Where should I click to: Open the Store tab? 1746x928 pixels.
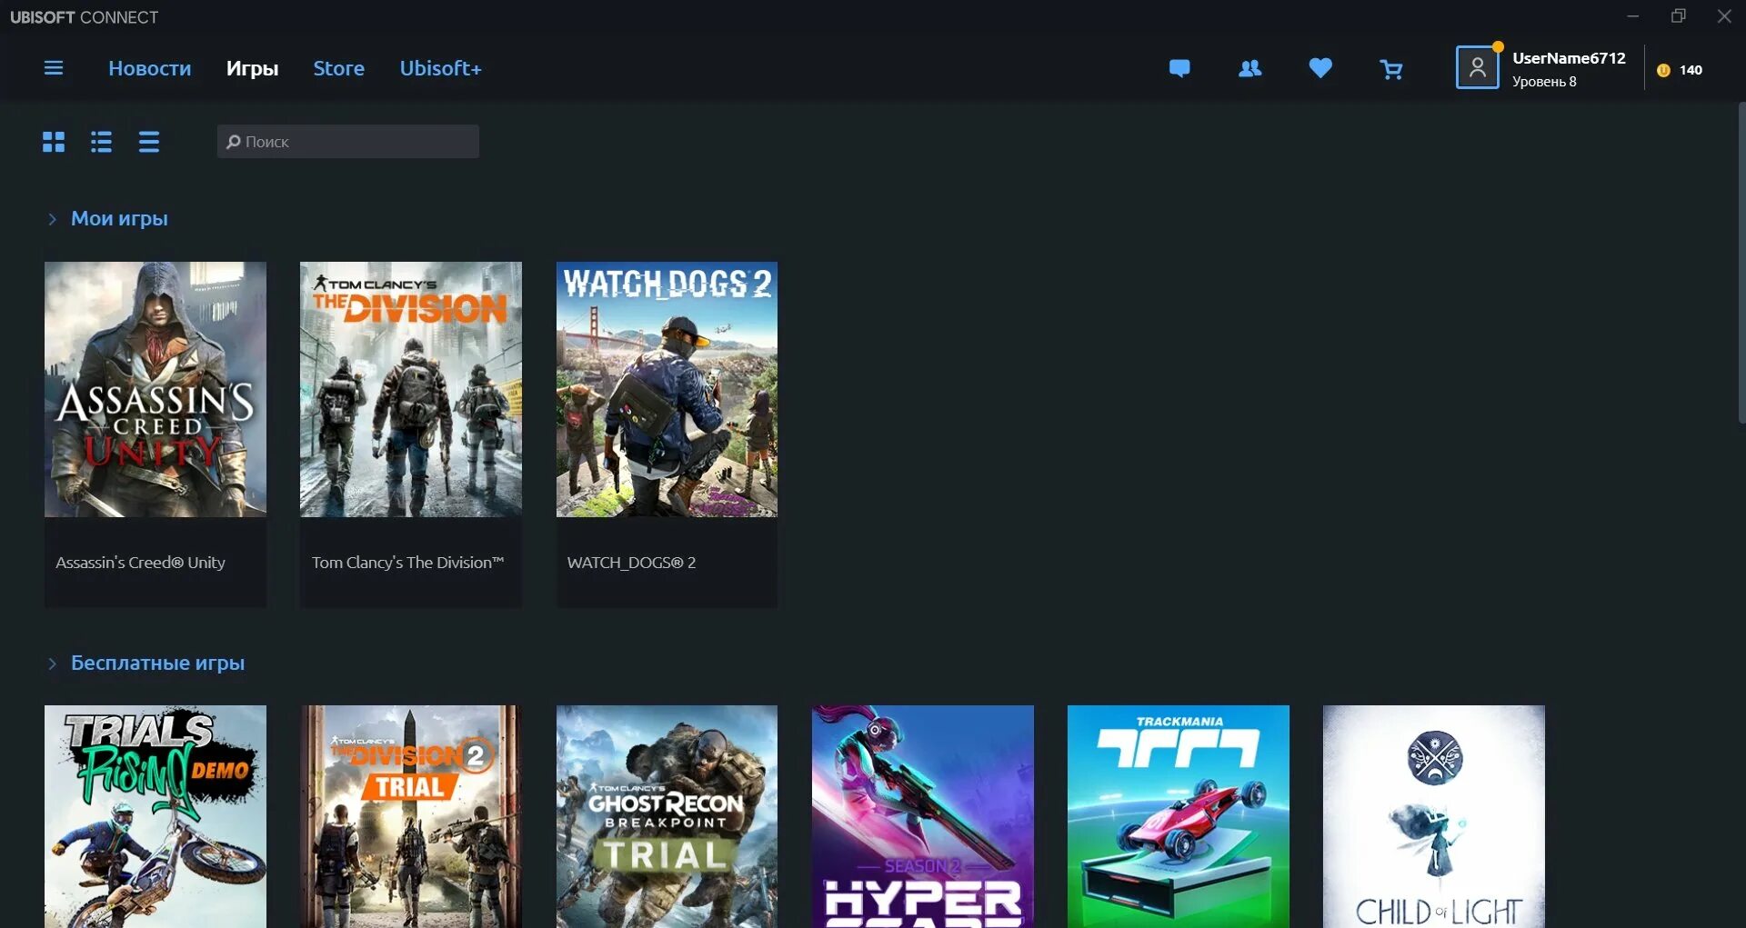(339, 68)
